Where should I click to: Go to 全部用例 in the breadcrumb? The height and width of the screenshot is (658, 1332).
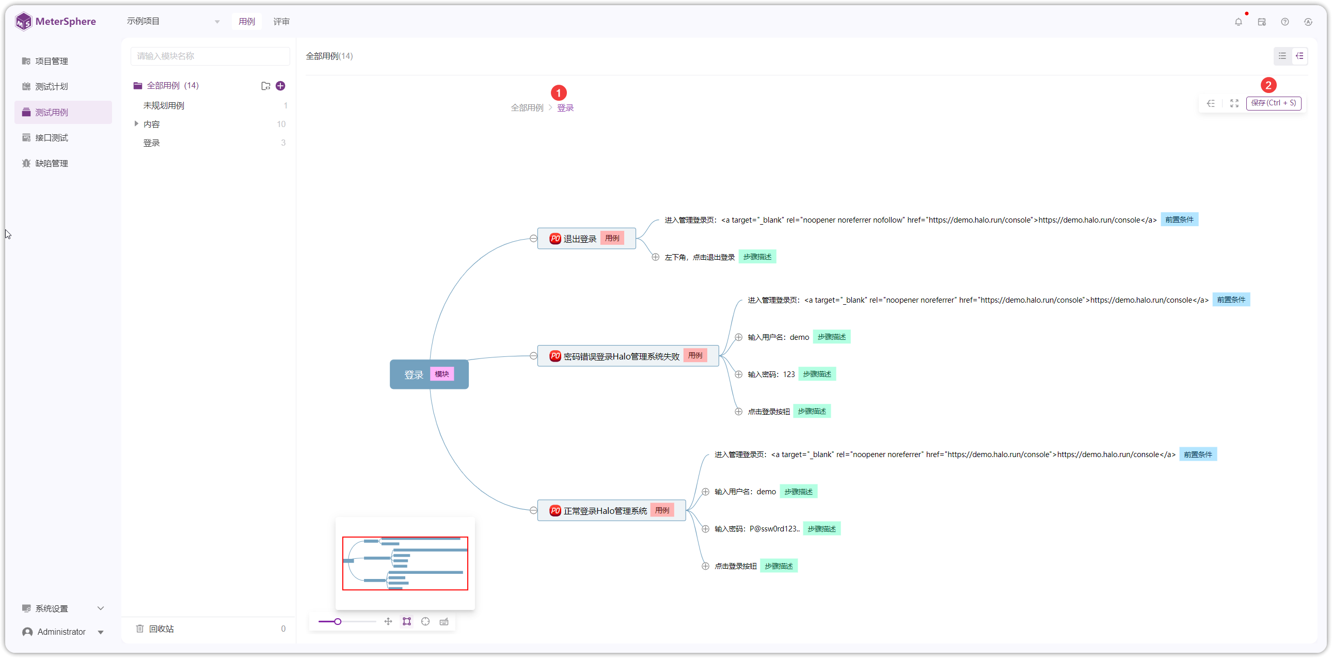527,107
